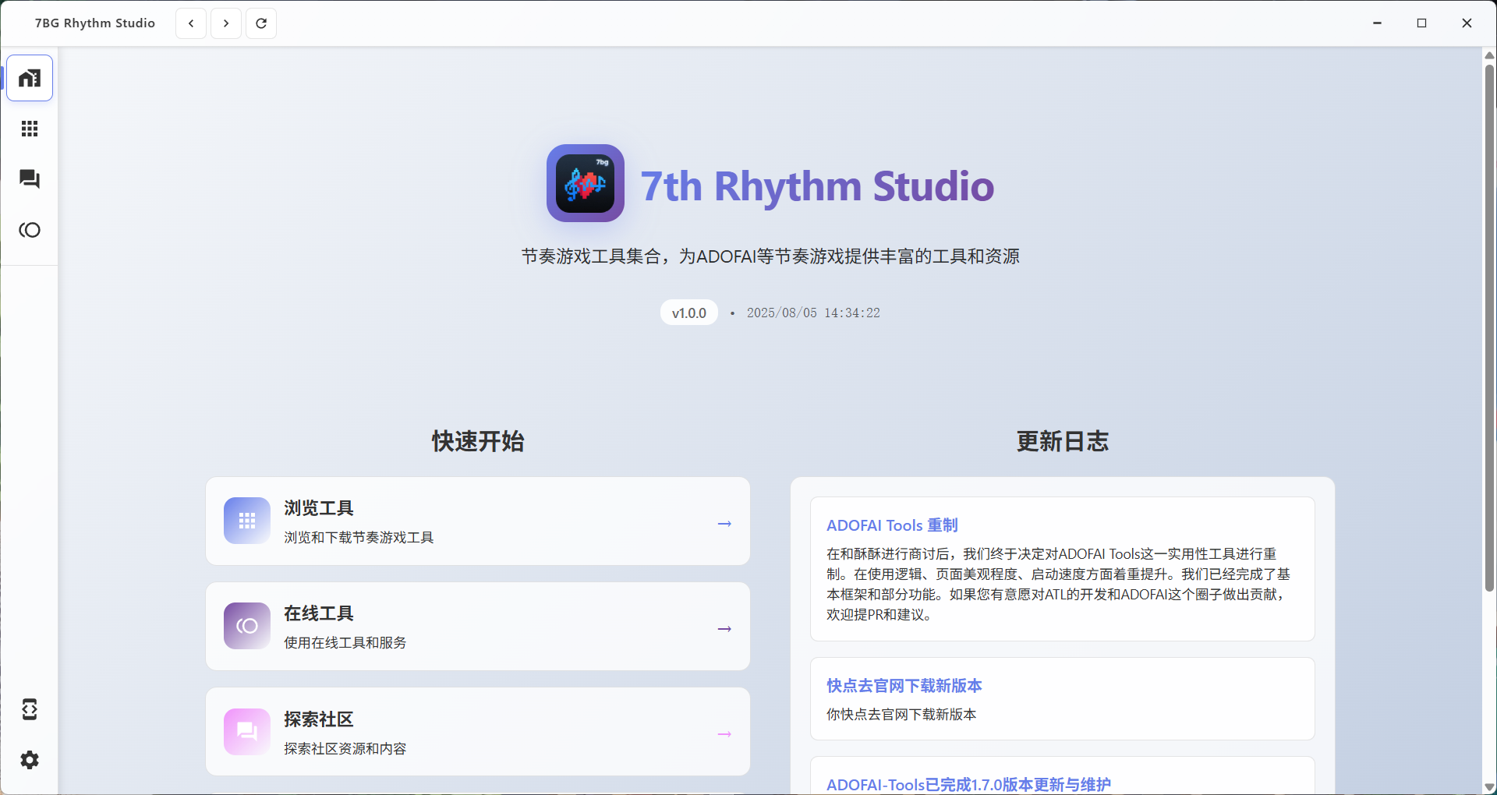
Task: Click the vertical scrollbar down arrow
Action: (1489, 786)
